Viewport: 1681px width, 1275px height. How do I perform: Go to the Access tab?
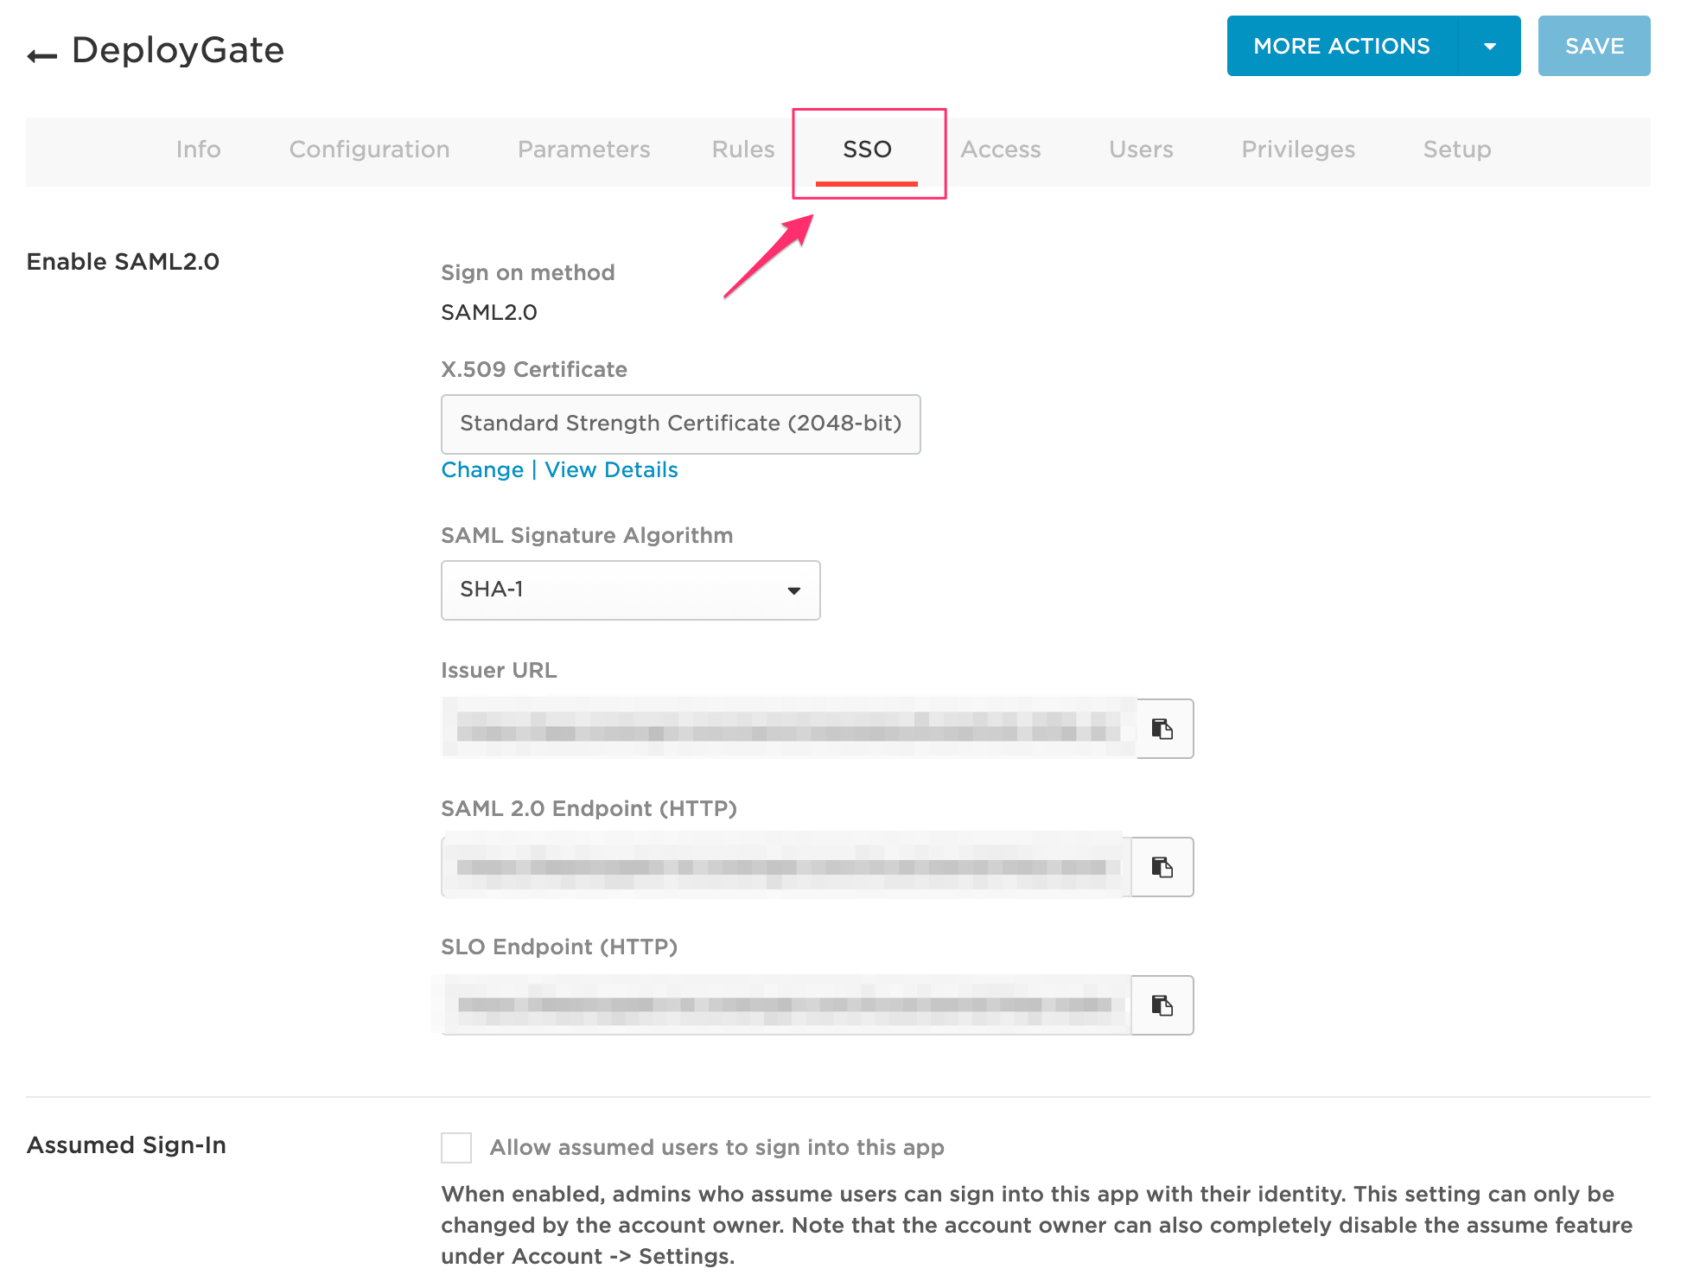[x=1000, y=149]
